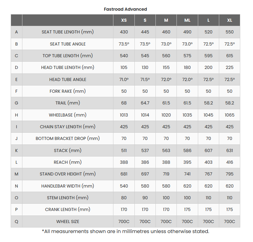
Task: Click the row letter Q cell
Action: [x=17, y=221]
